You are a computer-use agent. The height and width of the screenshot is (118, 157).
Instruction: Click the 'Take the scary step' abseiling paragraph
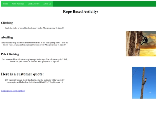(x=35, y=44)
